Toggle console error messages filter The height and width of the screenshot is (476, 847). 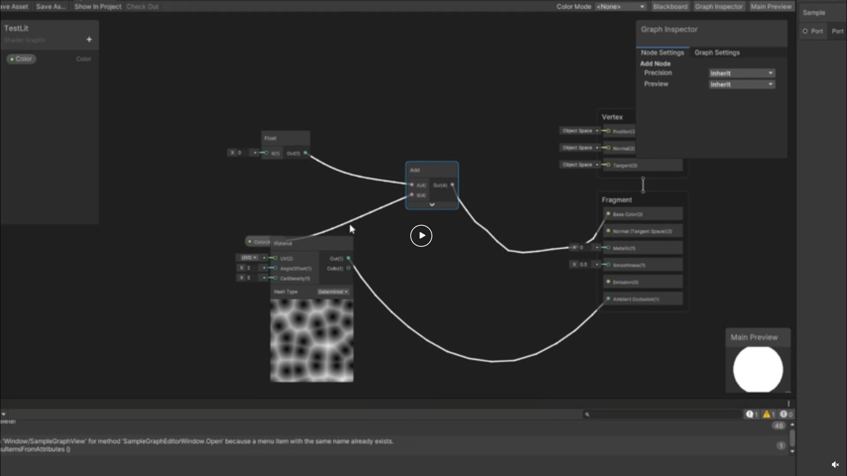pos(751,414)
